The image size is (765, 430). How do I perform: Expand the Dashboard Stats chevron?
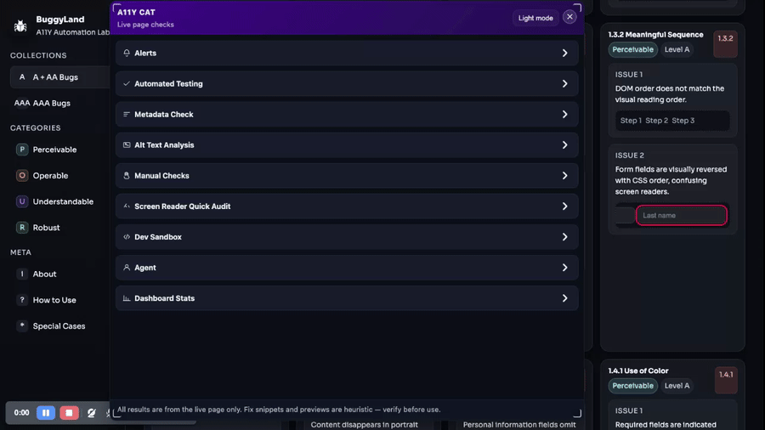point(564,298)
